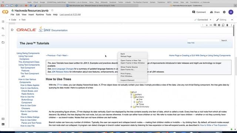Switch to the Data Structures Java Trello tab
Image resolution: width=237 pixels, height=133 pixels.
click(91, 6)
